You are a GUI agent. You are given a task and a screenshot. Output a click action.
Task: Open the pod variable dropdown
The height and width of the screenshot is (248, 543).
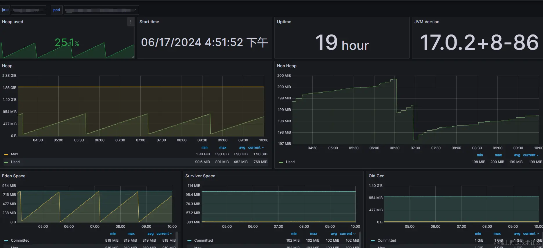(x=101, y=10)
